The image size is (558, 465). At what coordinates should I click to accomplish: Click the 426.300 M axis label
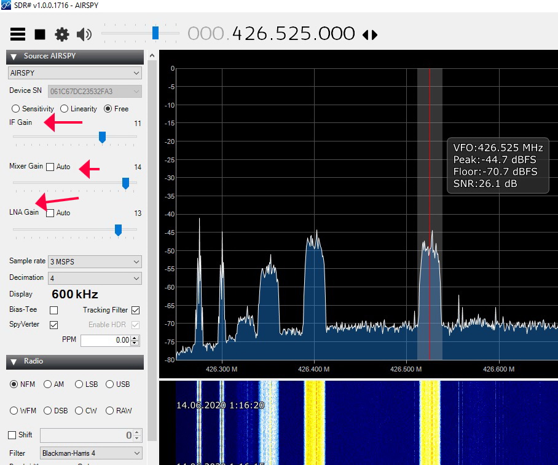pyautogui.click(x=221, y=369)
